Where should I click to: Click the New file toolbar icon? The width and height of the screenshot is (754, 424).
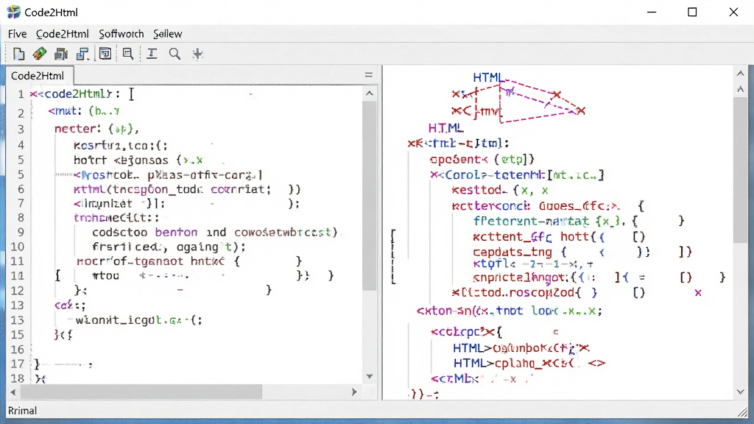coord(18,54)
